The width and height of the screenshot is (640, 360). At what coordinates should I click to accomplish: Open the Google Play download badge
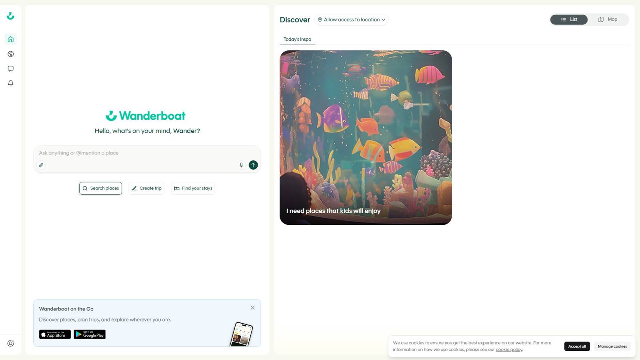[90, 334]
